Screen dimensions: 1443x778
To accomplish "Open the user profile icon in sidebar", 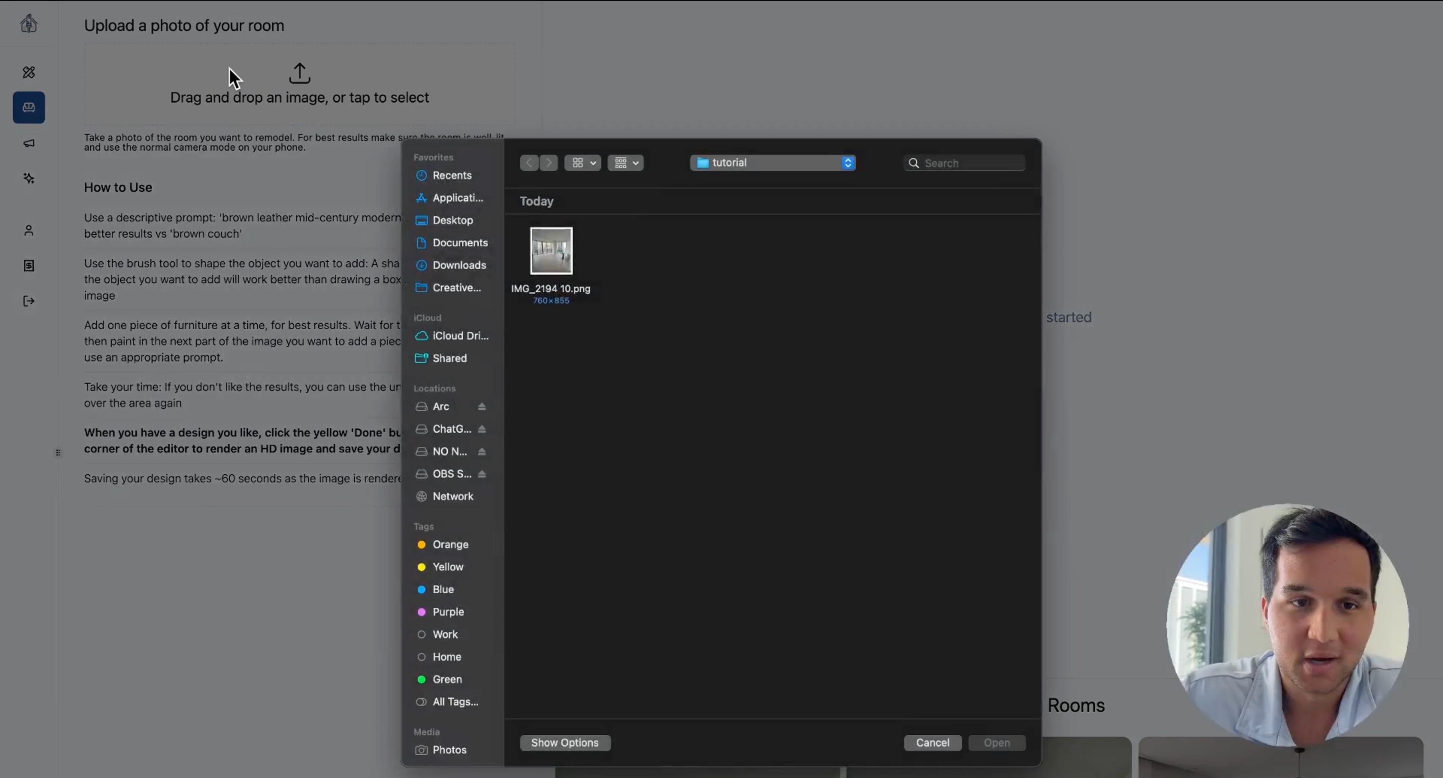I will 28,230.
